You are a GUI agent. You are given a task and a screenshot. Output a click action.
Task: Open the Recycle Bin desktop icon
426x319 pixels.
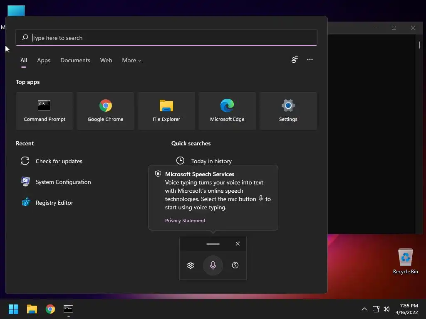(x=405, y=261)
